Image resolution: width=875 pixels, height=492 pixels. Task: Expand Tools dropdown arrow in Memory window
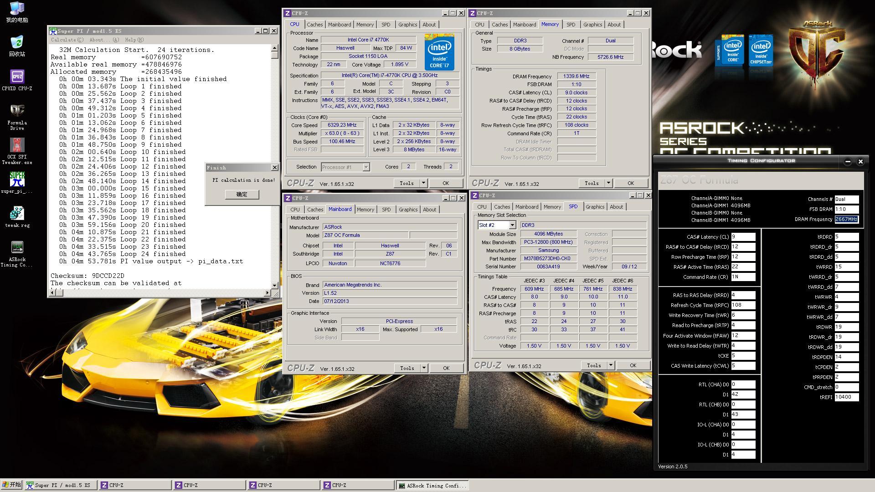[608, 183]
